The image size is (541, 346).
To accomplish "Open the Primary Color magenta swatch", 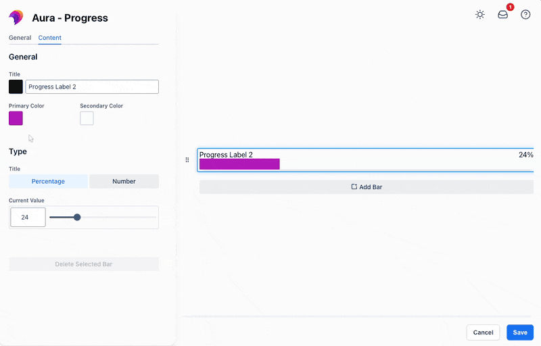I will pyautogui.click(x=16, y=118).
